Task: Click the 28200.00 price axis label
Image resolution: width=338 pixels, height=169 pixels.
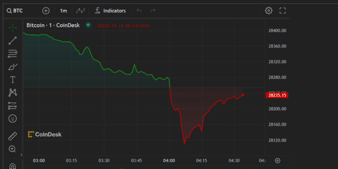Action: pos(277,109)
